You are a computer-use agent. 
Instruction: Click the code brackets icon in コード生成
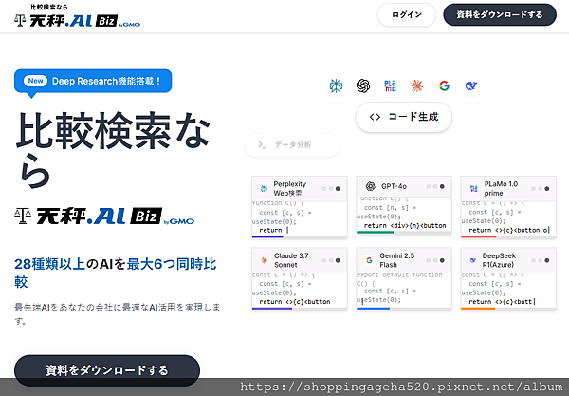[x=375, y=117]
